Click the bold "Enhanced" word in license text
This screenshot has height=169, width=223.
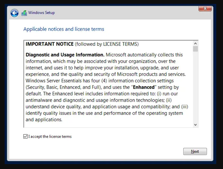coord(144,87)
